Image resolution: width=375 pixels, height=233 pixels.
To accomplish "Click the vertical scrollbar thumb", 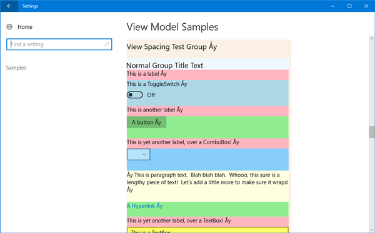I will (x=371, y=132).
